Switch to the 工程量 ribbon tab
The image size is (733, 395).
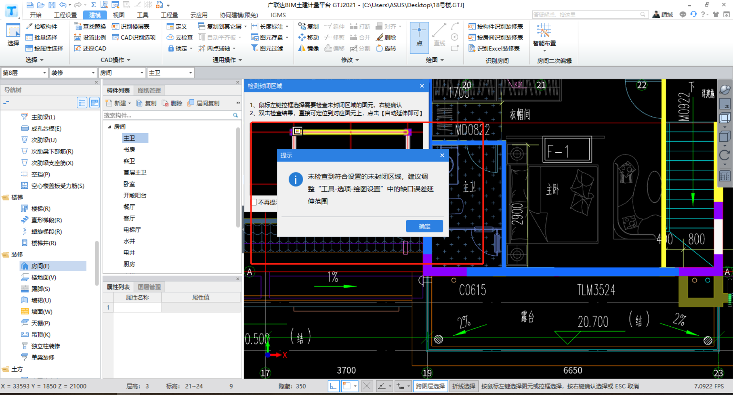170,15
